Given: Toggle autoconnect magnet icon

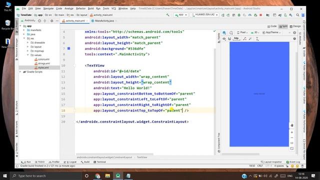Looking at the screenshot, I should tap(229, 38).
